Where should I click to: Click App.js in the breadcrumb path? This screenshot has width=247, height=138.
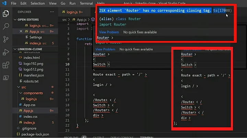(82, 19)
